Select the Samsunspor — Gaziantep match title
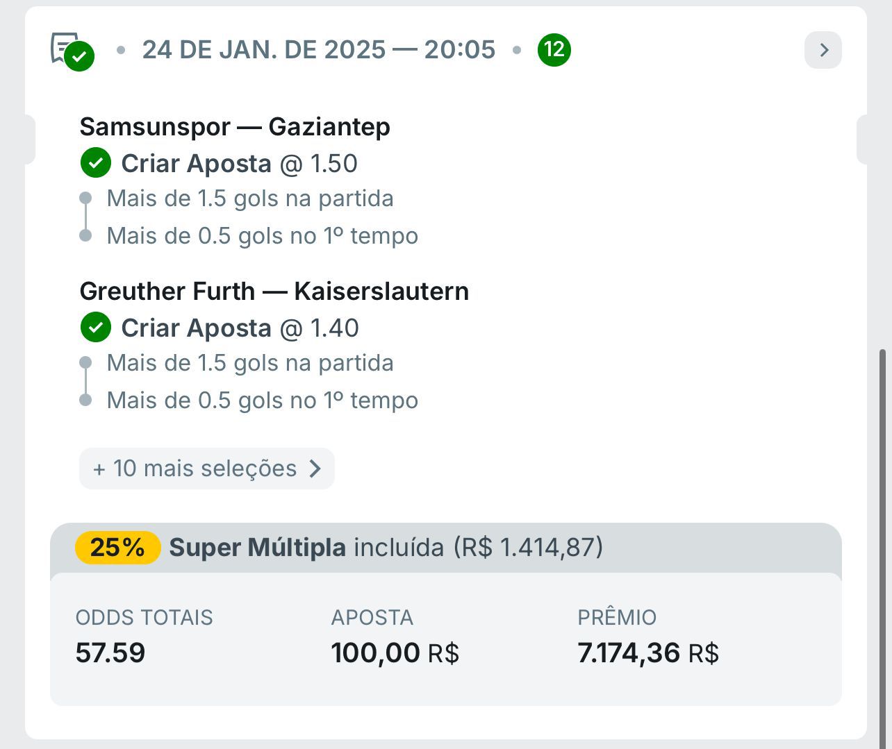The width and height of the screenshot is (892, 749). [235, 127]
